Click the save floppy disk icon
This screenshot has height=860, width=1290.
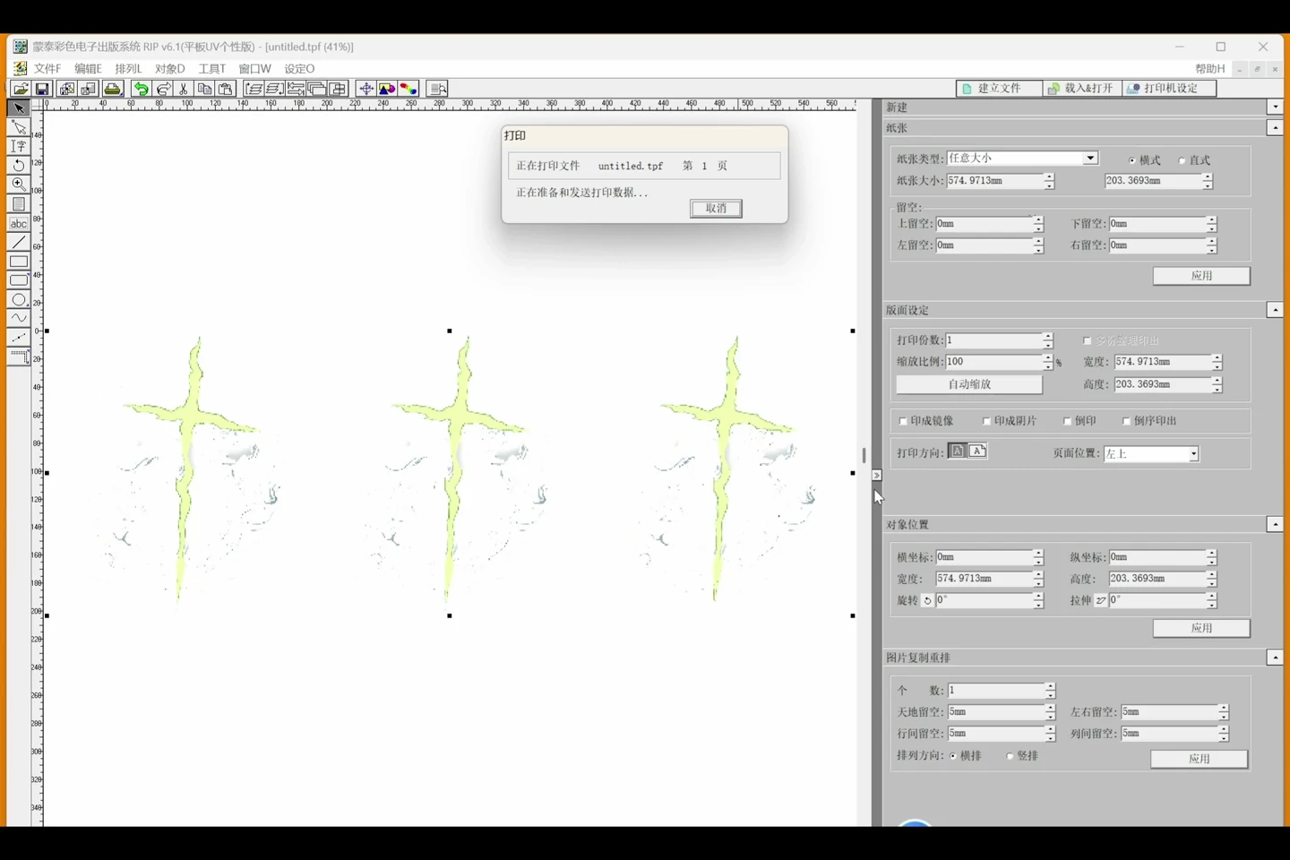tap(42, 89)
